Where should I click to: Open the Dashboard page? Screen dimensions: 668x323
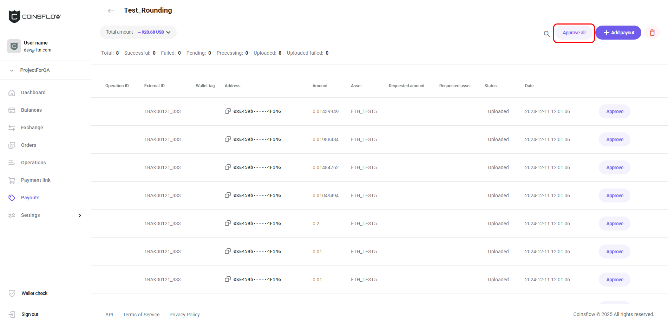click(33, 92)
